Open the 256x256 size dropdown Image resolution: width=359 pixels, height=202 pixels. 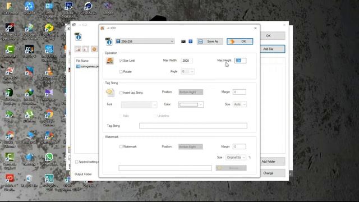pos(145,41)
